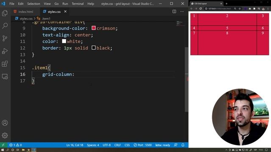Viewport: 271px width, 152px height.
Task: Open the Search view in the activity bar
Action: pyautogui.click(x=5, y=26)
